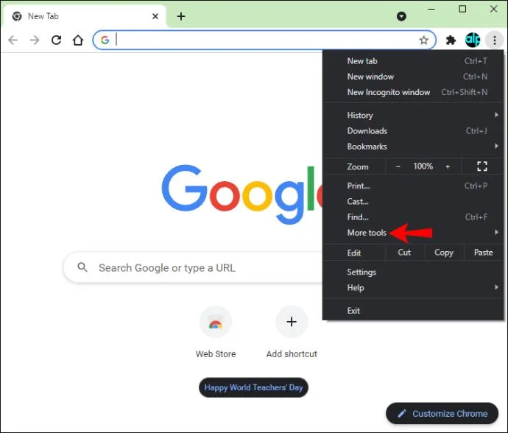Click the three-dot Chrome menu button
This screenshot has width=508, height=433.
click(495, 41)
